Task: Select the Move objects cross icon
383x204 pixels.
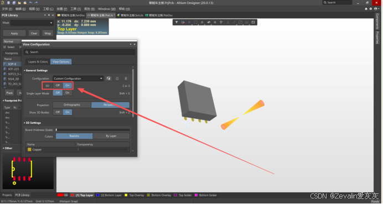Action: [x=189, y=22]
